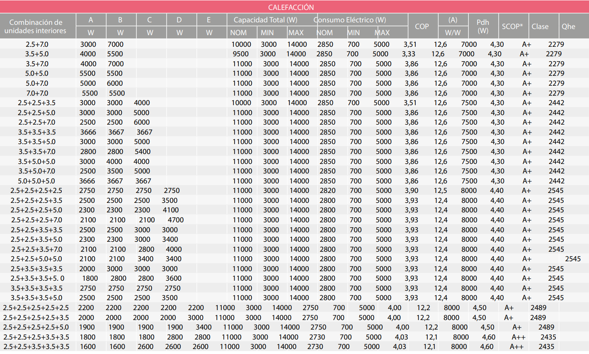The image size is (589, 354).
Task: Select the row label 2.5+3.5+3.5+3.5
Action: pyautogui.click(x=36, y=269)
